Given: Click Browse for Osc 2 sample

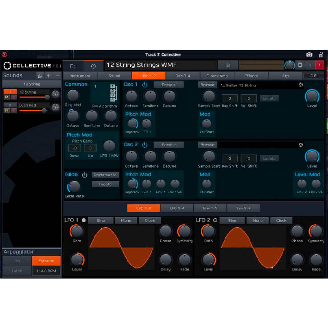Looking at the screenshot, I should 208,145.
